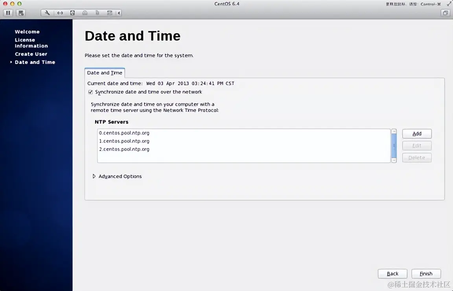Click Date and Time in the sidebar
Screen dimensions: 453x291
[35, 62]
